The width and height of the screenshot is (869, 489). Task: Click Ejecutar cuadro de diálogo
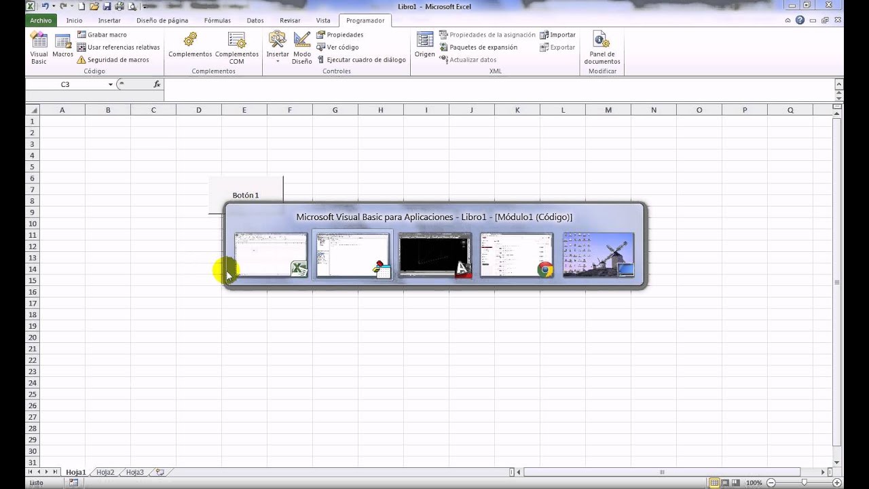361,60
